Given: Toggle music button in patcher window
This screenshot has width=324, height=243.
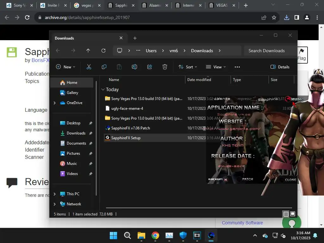Looking at the screenshot, I should tap(295, 99).
